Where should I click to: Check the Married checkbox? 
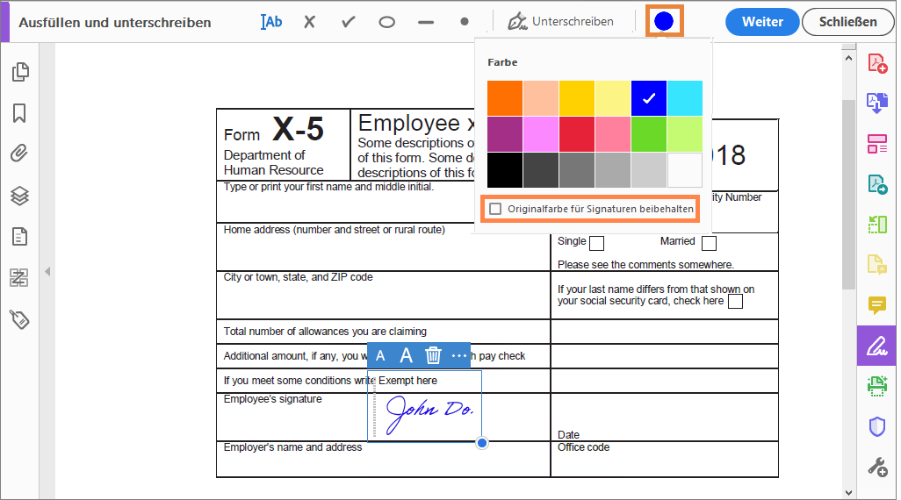point(709,243)
